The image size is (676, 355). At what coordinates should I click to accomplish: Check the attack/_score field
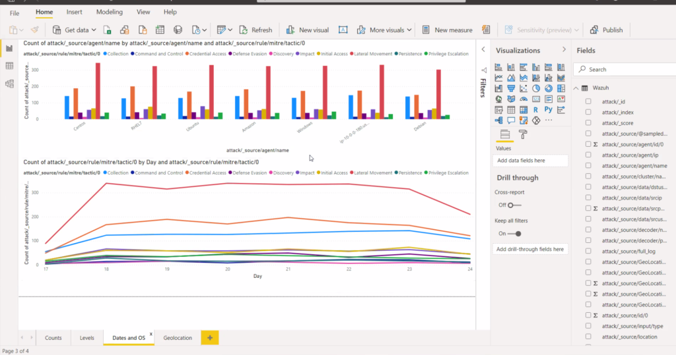pos(588,123)
